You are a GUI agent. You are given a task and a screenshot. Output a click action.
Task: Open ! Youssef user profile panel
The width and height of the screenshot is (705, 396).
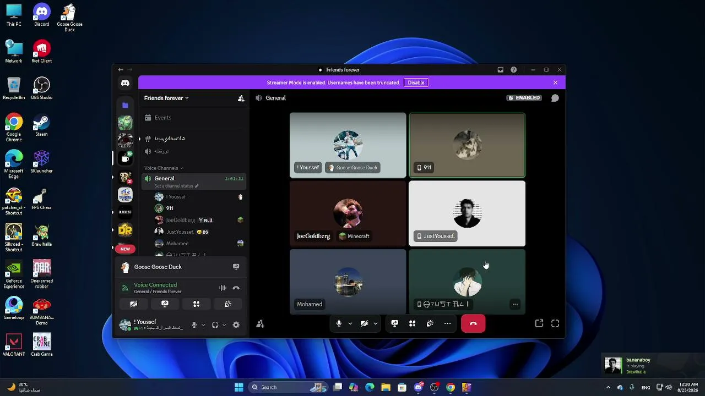pos(153,325)
